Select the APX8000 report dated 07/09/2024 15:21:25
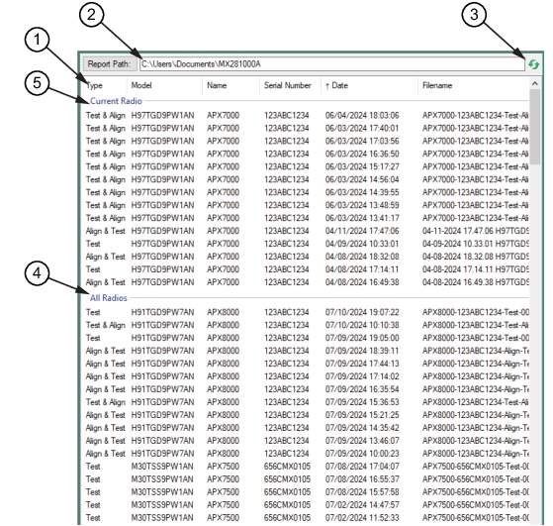Viewport: 553px width, 526px height. coord(307,415)
